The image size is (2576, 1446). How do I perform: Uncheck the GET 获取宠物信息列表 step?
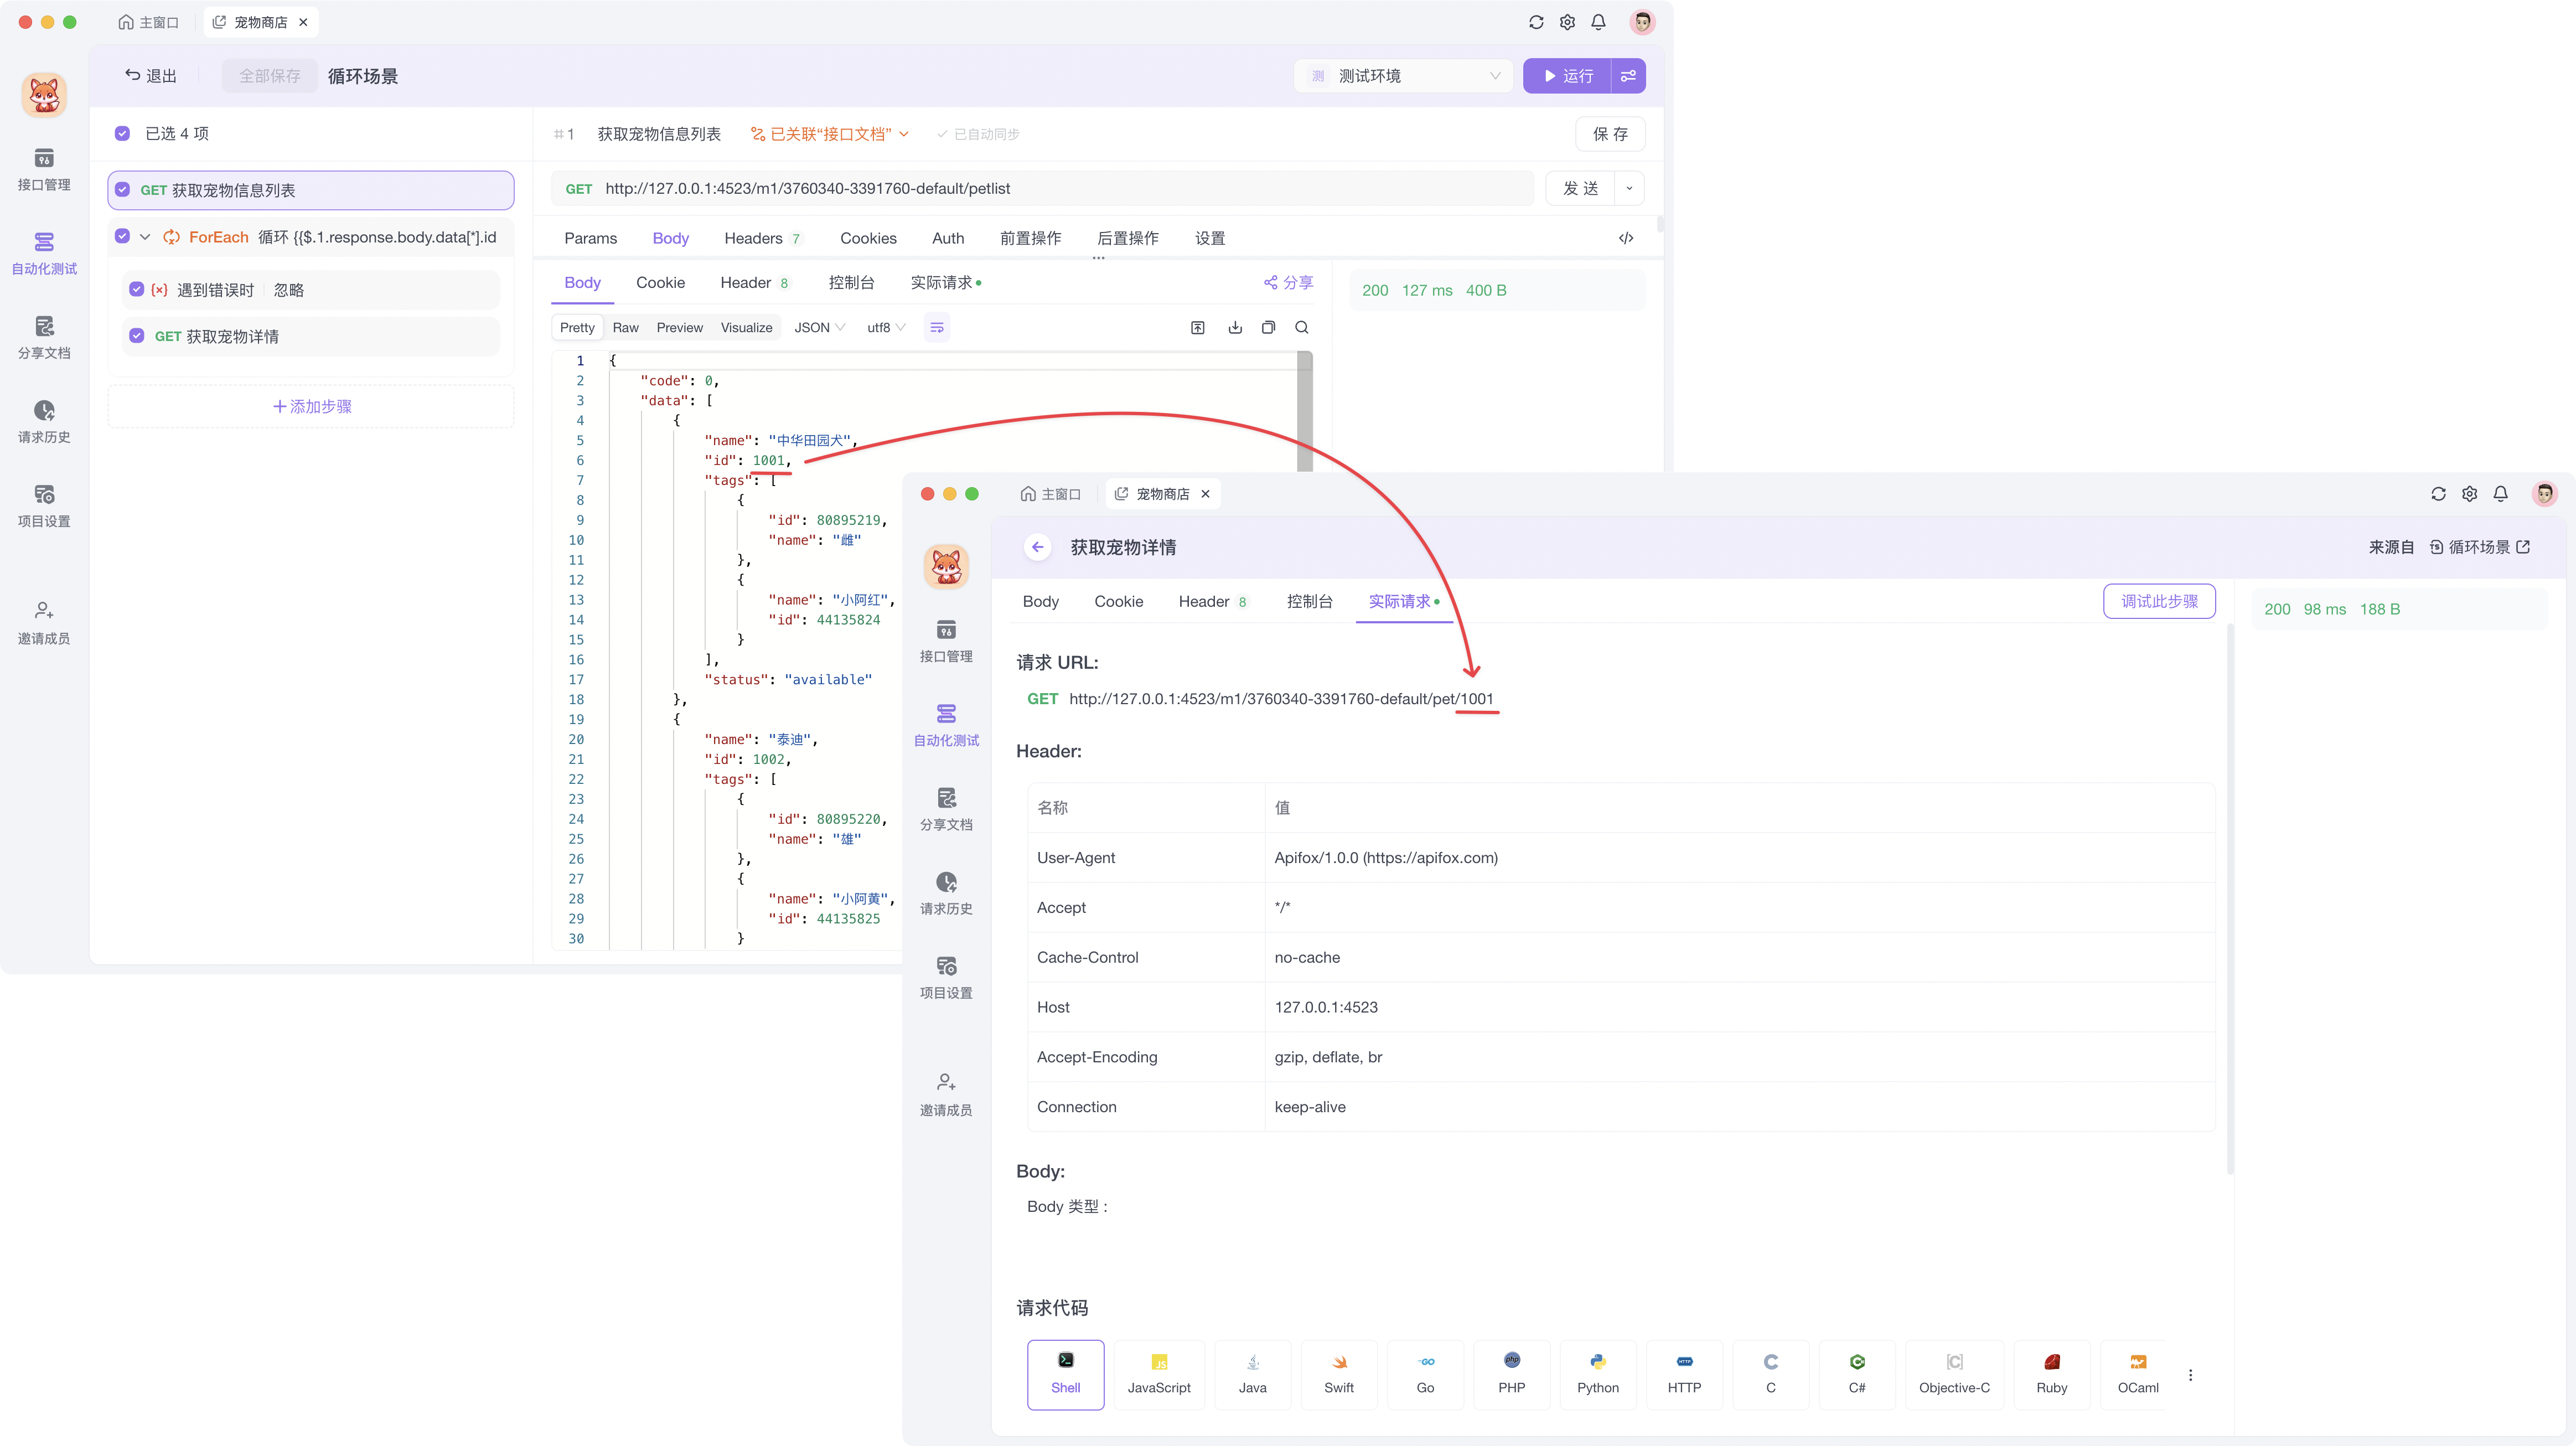tap(122, 189)
